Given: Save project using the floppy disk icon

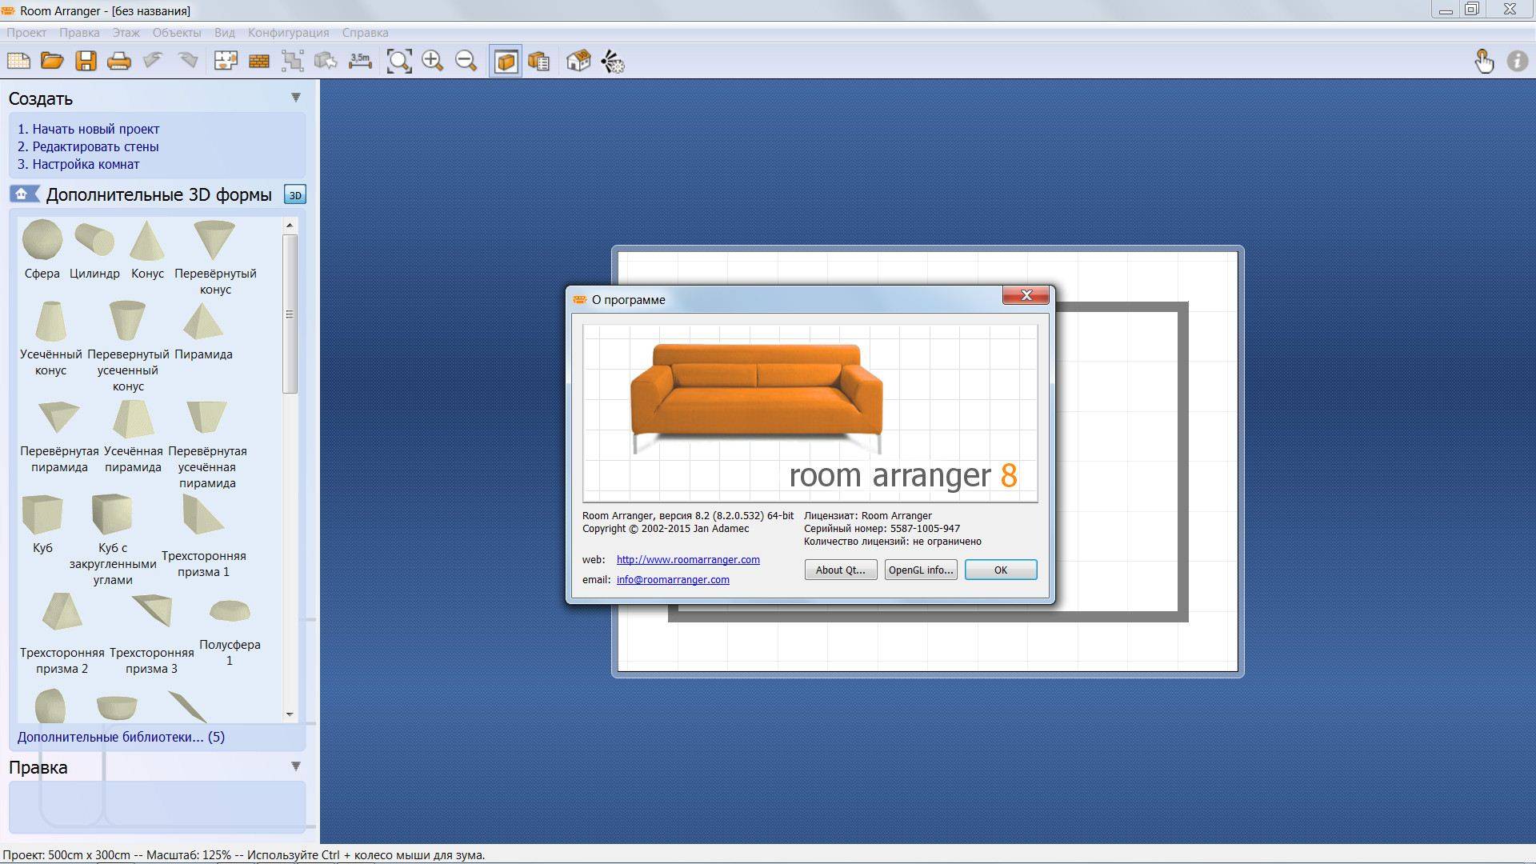Looking at the screenshot, I should (x=86, y=61).
